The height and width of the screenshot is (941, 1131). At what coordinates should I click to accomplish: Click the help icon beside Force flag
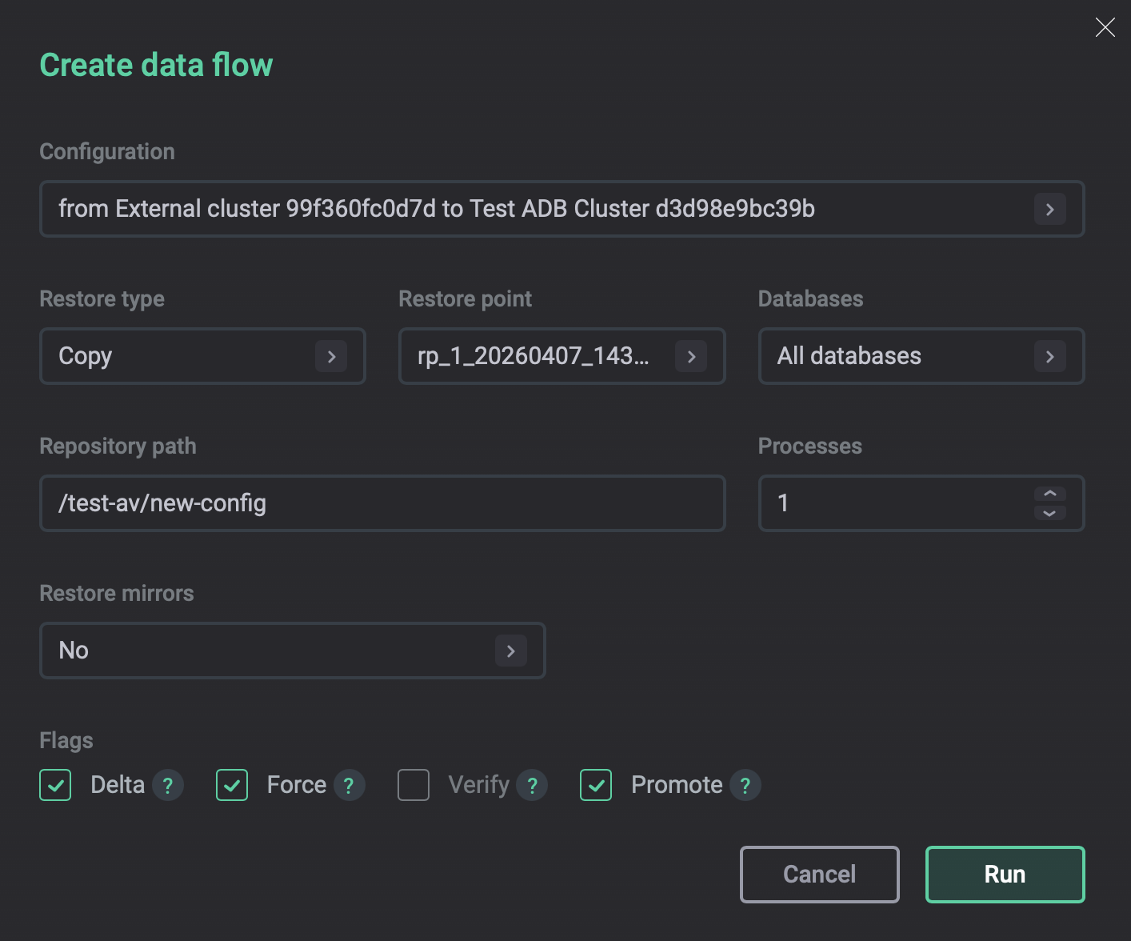tap(349, 785)
